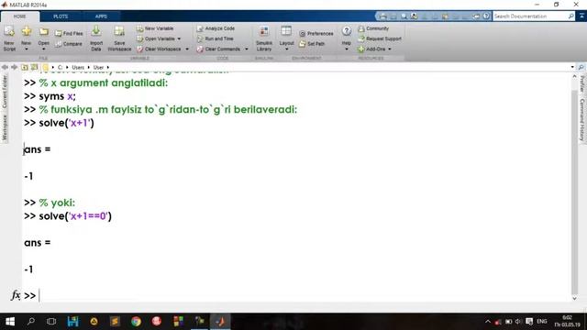The width and height of the screenshot is (587, 330).
Task: Expand address bar history dropdown
Action: point(572,67)
